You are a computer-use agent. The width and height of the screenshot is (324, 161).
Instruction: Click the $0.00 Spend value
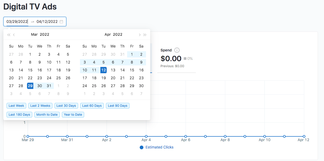171,58
